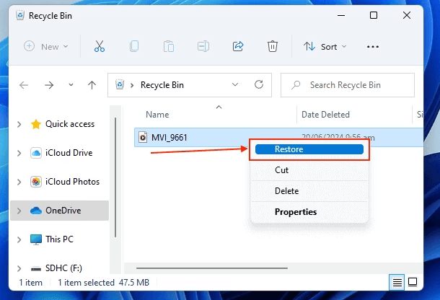Click the Refresh icon in address bar
440x300 pixels.
(258, 85)
